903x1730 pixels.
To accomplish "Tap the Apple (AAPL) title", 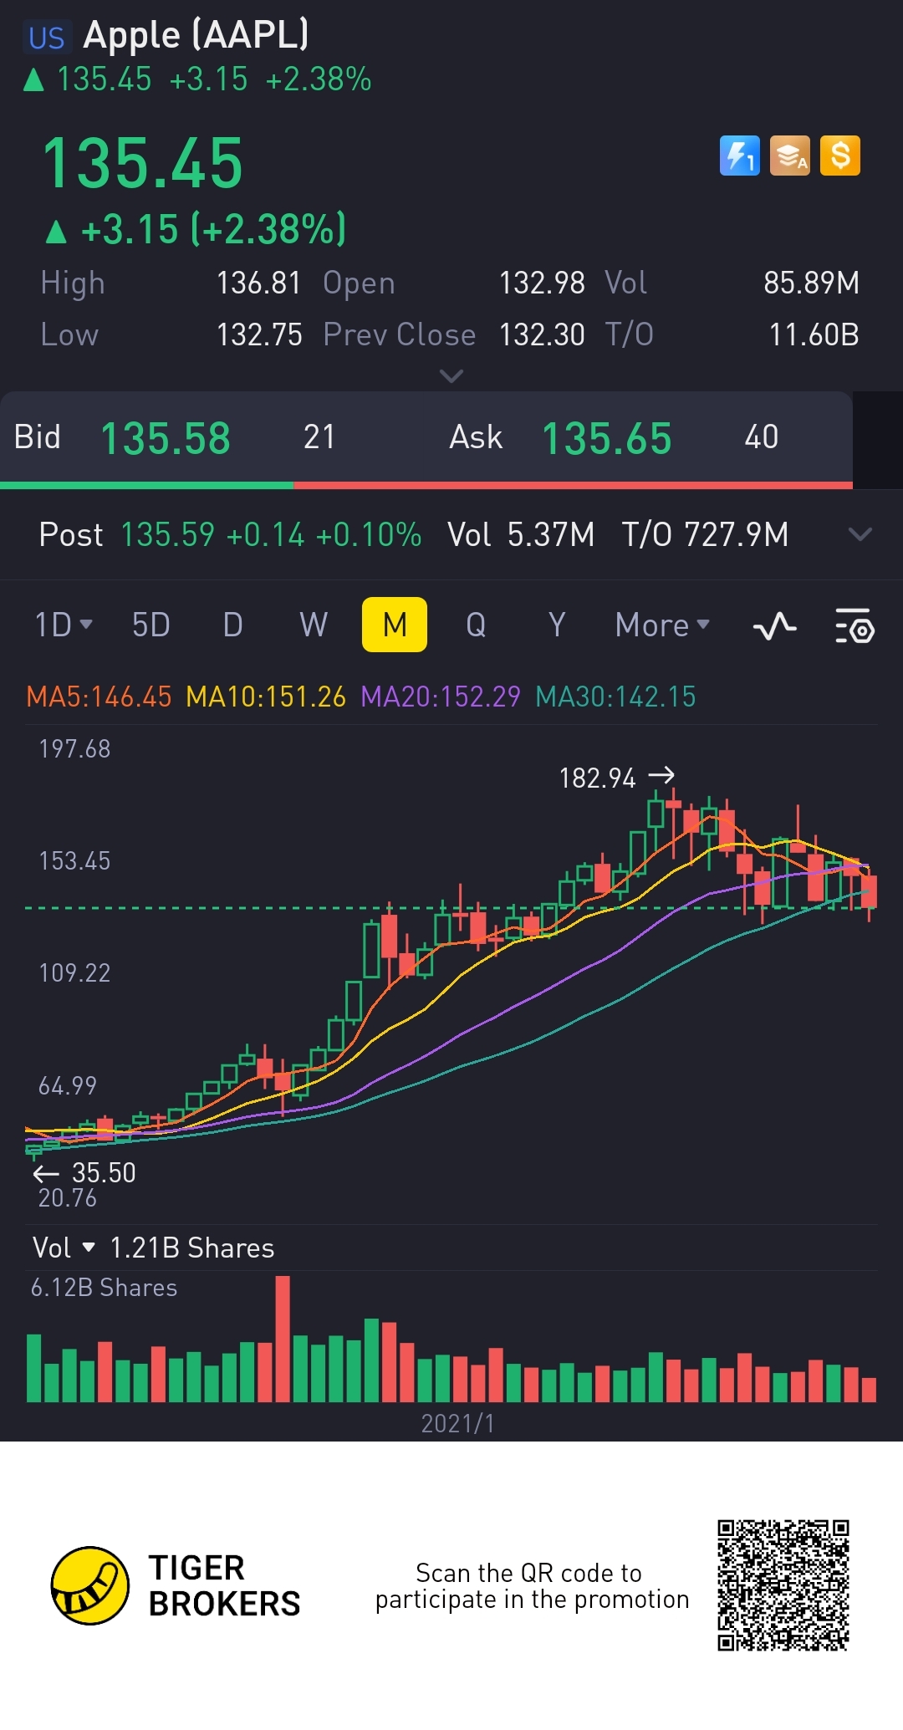I will point(196,35).
